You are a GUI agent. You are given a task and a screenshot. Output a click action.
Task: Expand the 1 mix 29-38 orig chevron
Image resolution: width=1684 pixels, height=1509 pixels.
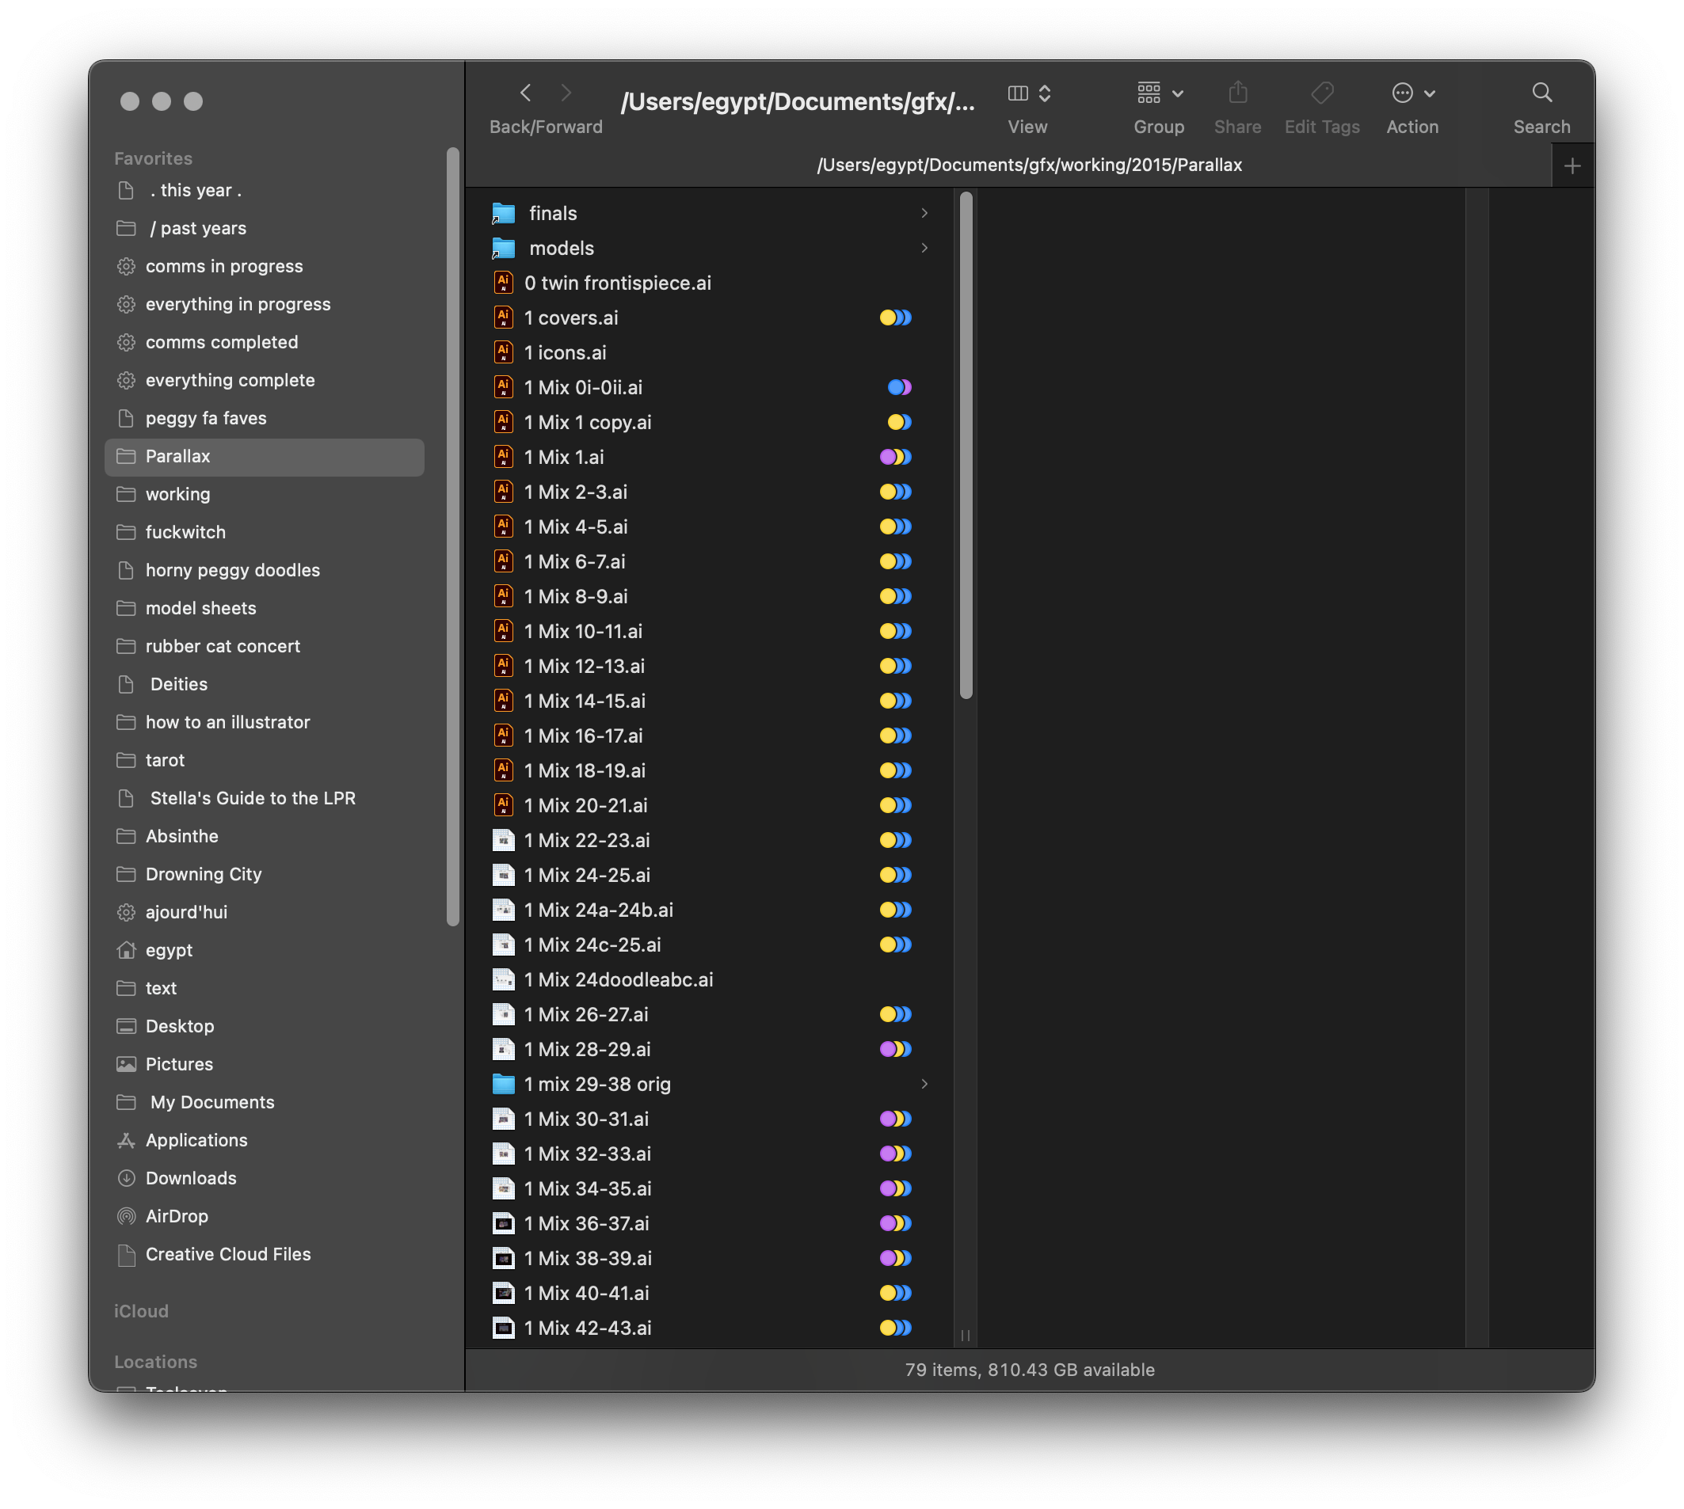[924, 1084]
